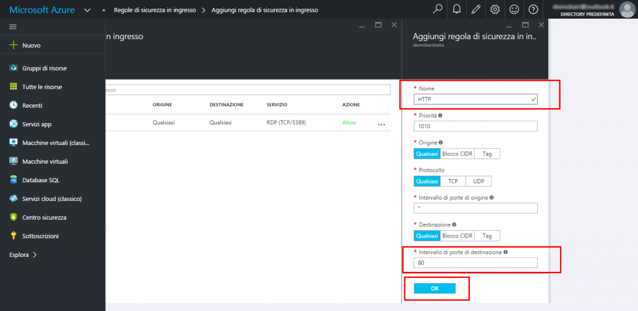Viewport: 638px width, 311px height.
Task: Open Macchine virtuali in sidebar
Action: [45, 161]
